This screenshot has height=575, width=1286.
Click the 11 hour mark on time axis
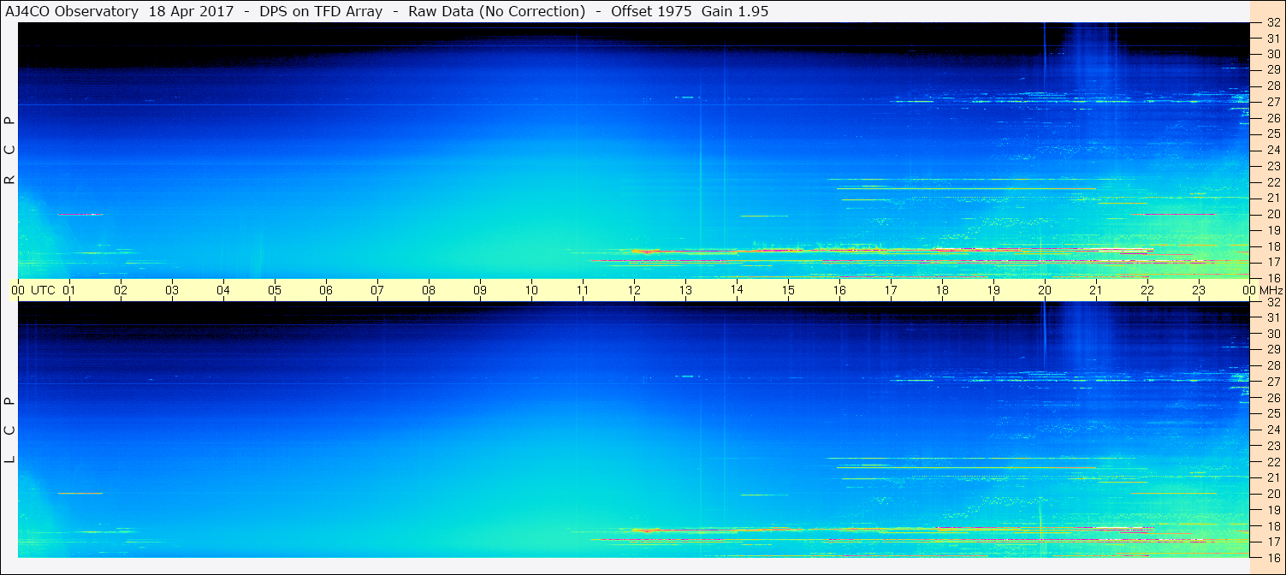(x=583, y=290)
